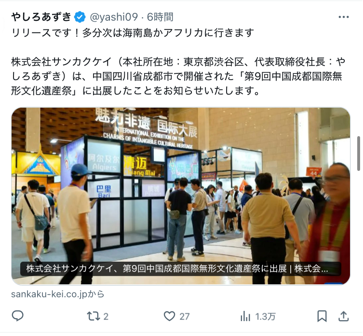Bookmark this post
The image size is (363, 336).
[x=322, y=316]
